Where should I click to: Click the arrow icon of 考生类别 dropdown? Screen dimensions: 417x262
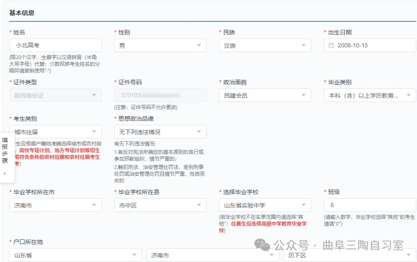[x=94, y=132]
